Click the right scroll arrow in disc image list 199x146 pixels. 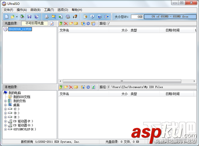pyautogui.click(x=194, y=81)
